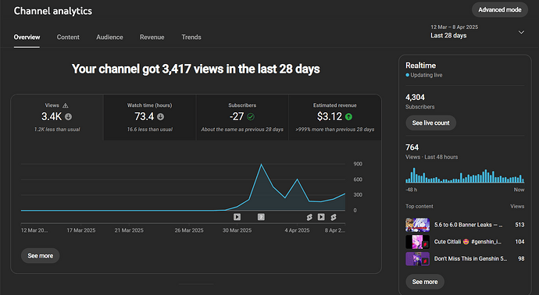The image size is (539, 295).
Task: Expand the Last 28 days date range dropdown
Action: pyautogui.click(x=478, y=31)
